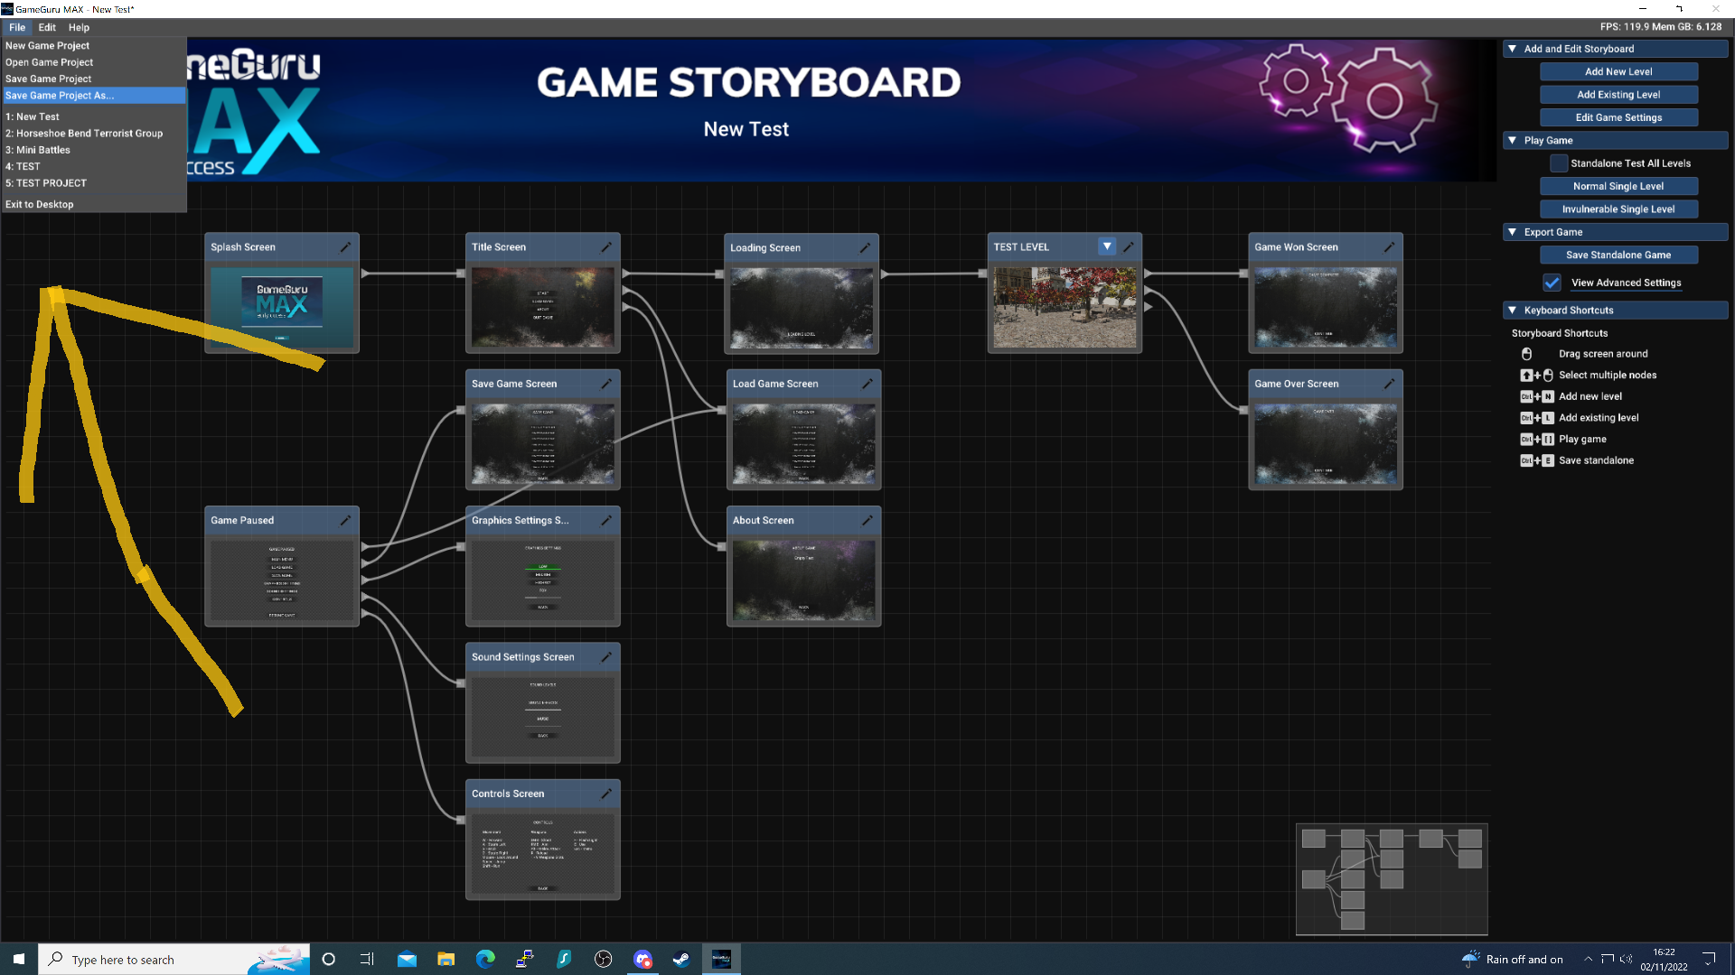
Task: Uncheck View Advanced Settings
Action: point(1552,283)
